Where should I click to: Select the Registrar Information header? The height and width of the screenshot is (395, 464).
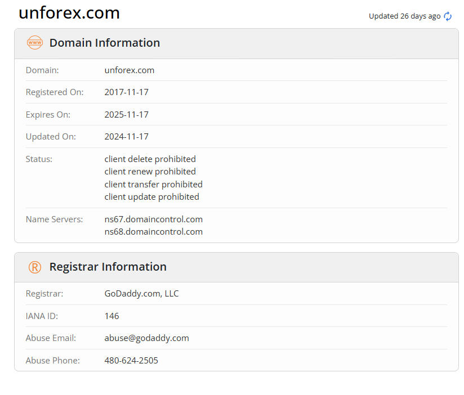[x=108, y=267]
